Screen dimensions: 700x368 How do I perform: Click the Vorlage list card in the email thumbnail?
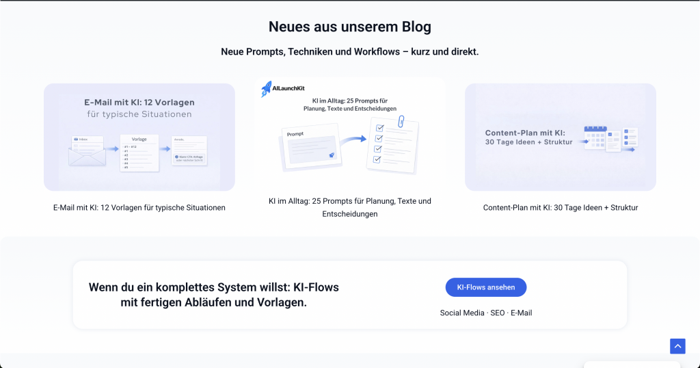tap(139, 153)
